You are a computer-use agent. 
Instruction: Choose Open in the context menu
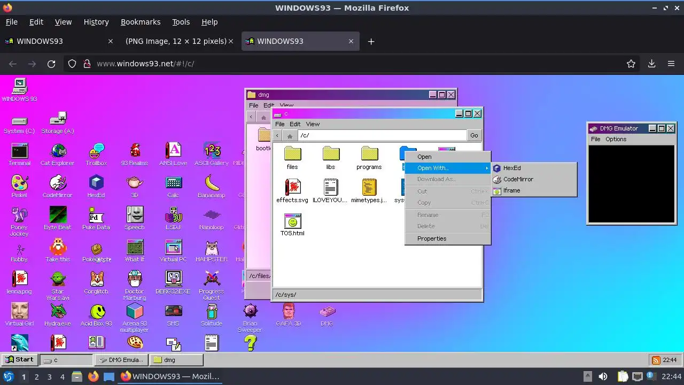pyautogui.click(x=448, y=157)
